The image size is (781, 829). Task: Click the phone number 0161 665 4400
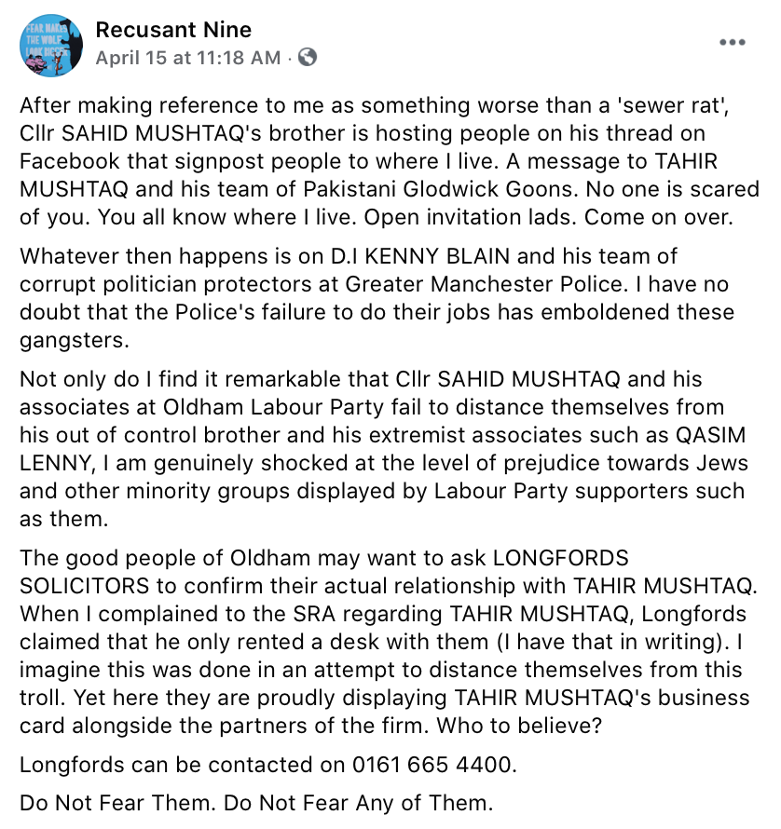pos(432,765)
